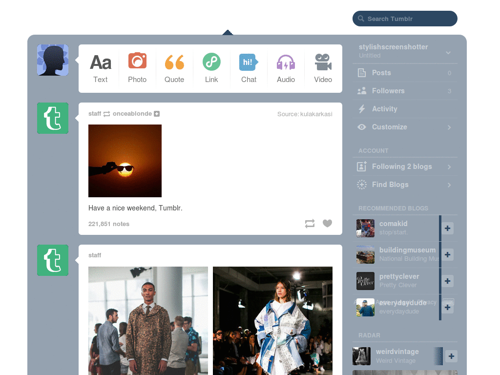Open everydaydude blog thumbnail
Viewport: 500px width, 375px height.
click(365, 308)
